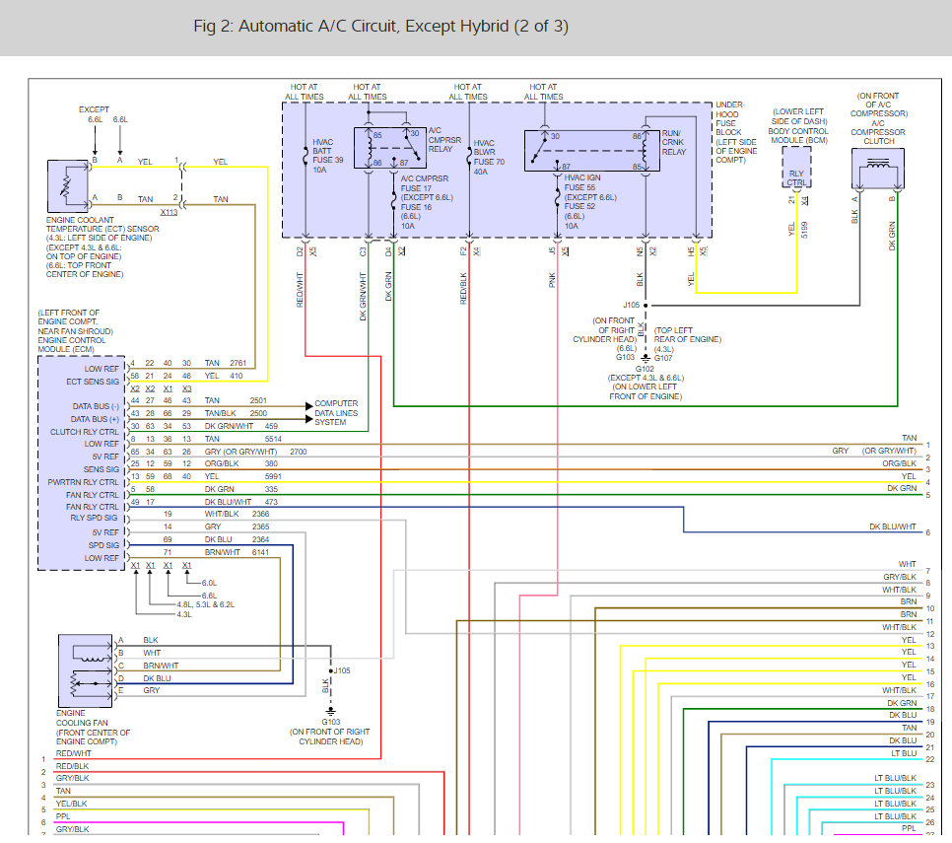952x843 pixels.
Task: Click the 'YEL 410' wire label
Action: point(224,376)
